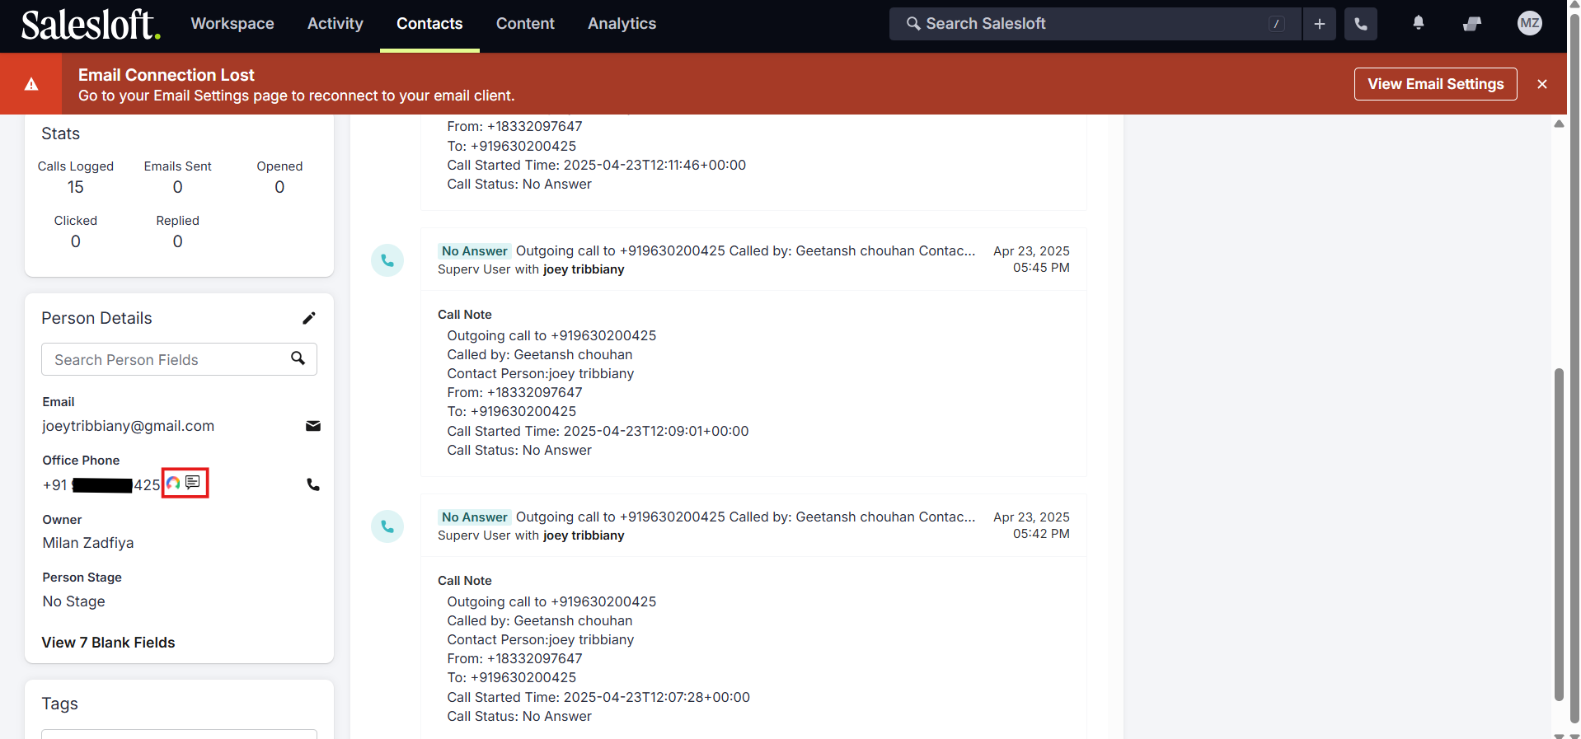This screenshot has height=739, width=1581.
Task: Click the SMS message icon by office phone
Action: (x=193, y=482)
